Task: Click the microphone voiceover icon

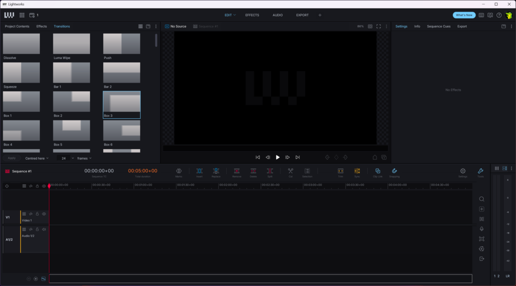Action: [x=481, y=229]
